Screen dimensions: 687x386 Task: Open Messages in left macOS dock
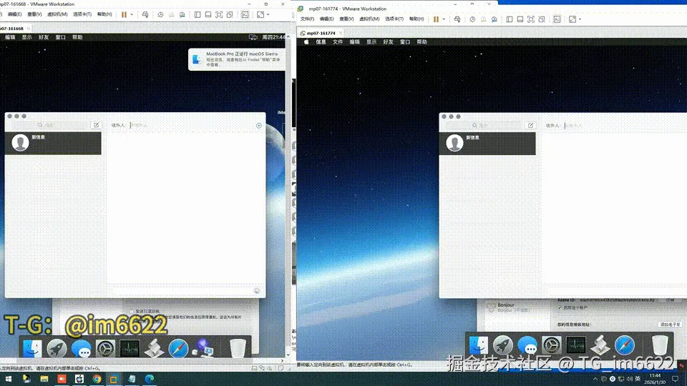(81, 348)
